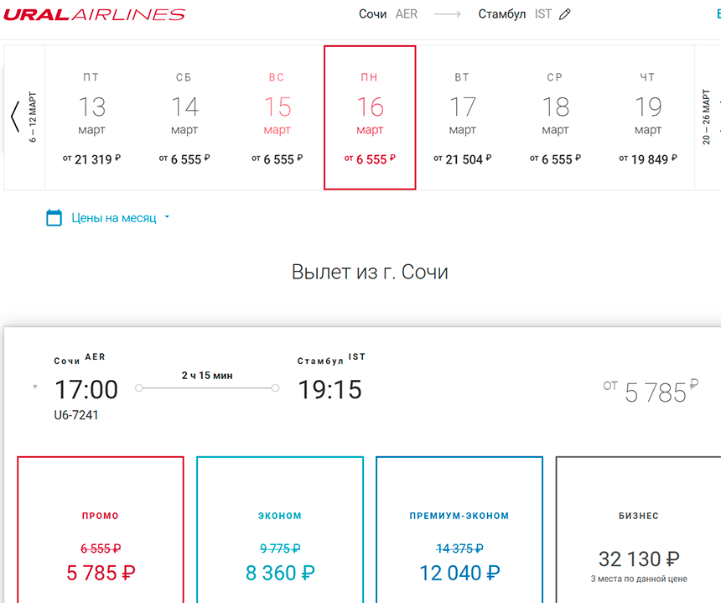Click the Сочи AER origin field
The image size is (721, 603).
[387, 14]
